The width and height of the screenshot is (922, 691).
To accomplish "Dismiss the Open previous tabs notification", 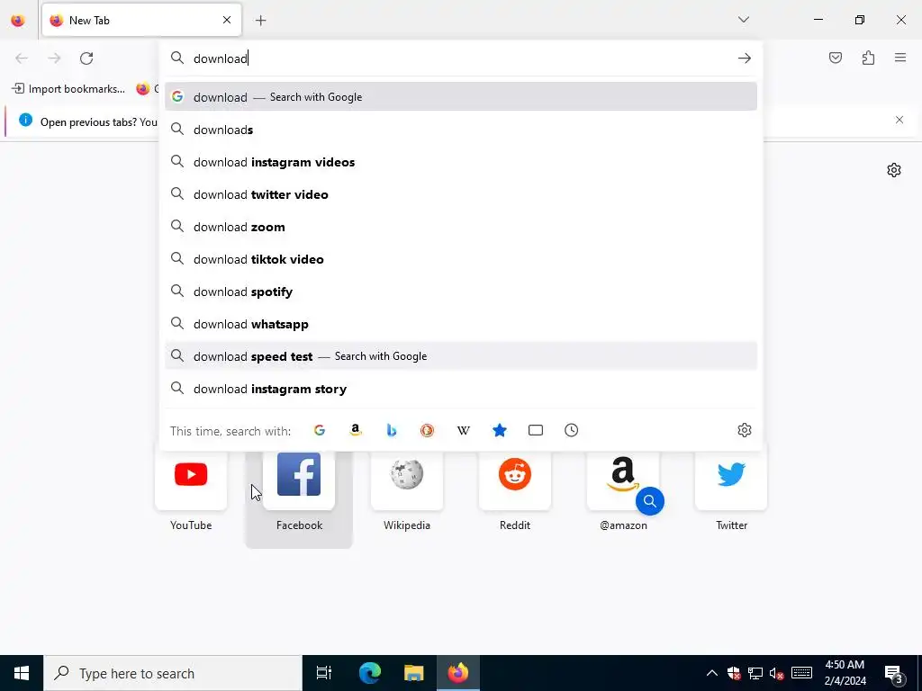I will point(899,120).
